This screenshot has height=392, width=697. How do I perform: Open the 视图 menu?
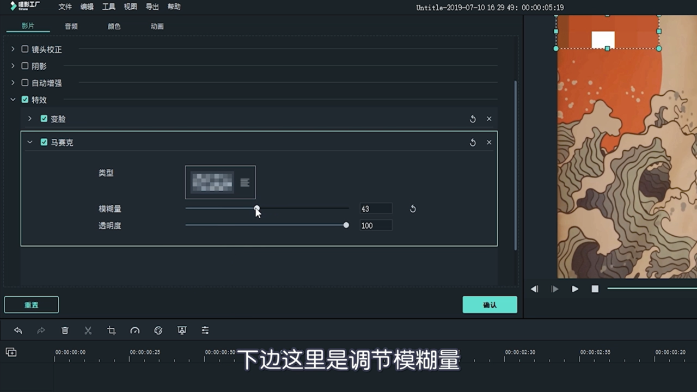[x=131, y=7]
